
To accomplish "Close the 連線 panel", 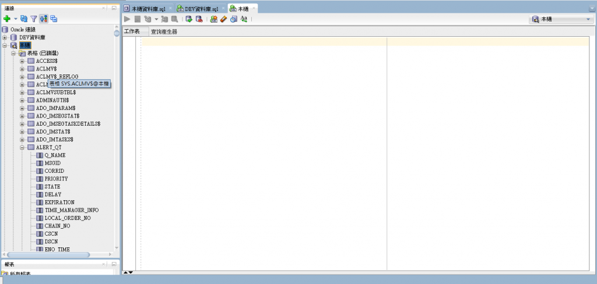I will 104,8.
